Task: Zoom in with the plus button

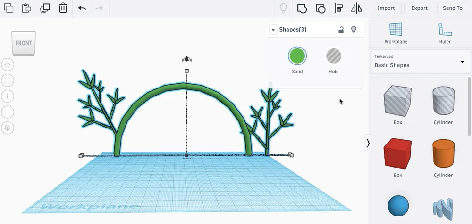Action: coord(8,96)
